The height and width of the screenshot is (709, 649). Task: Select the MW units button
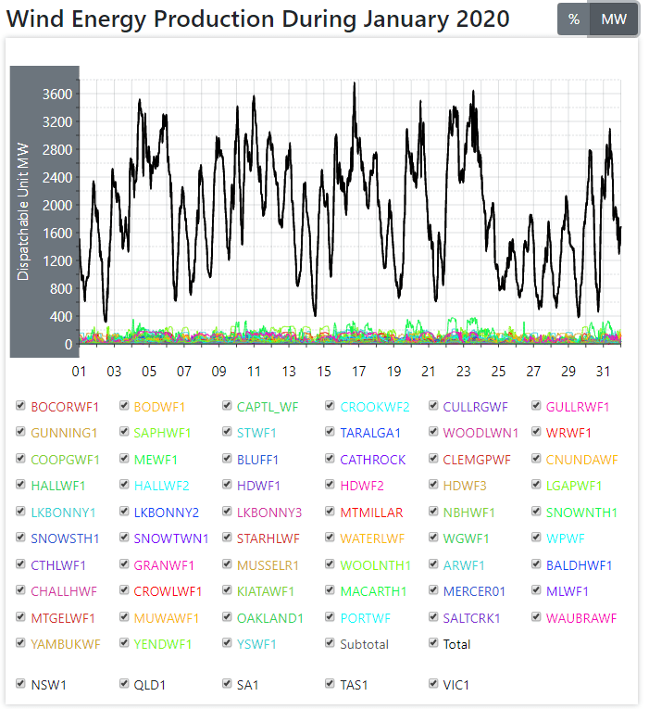click(x=614, y=19)
